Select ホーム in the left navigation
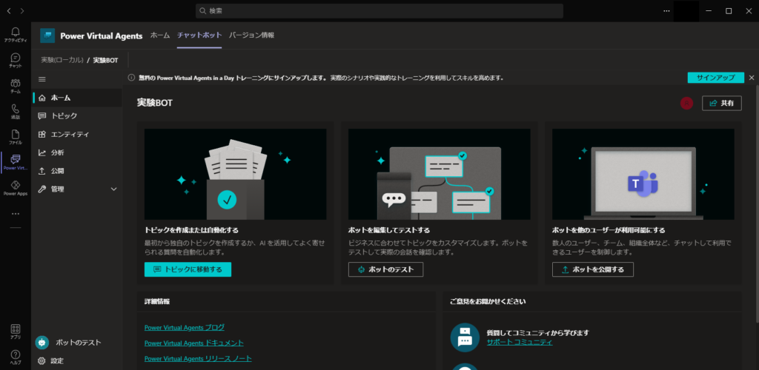759x370 pixels. pos(77,98)
